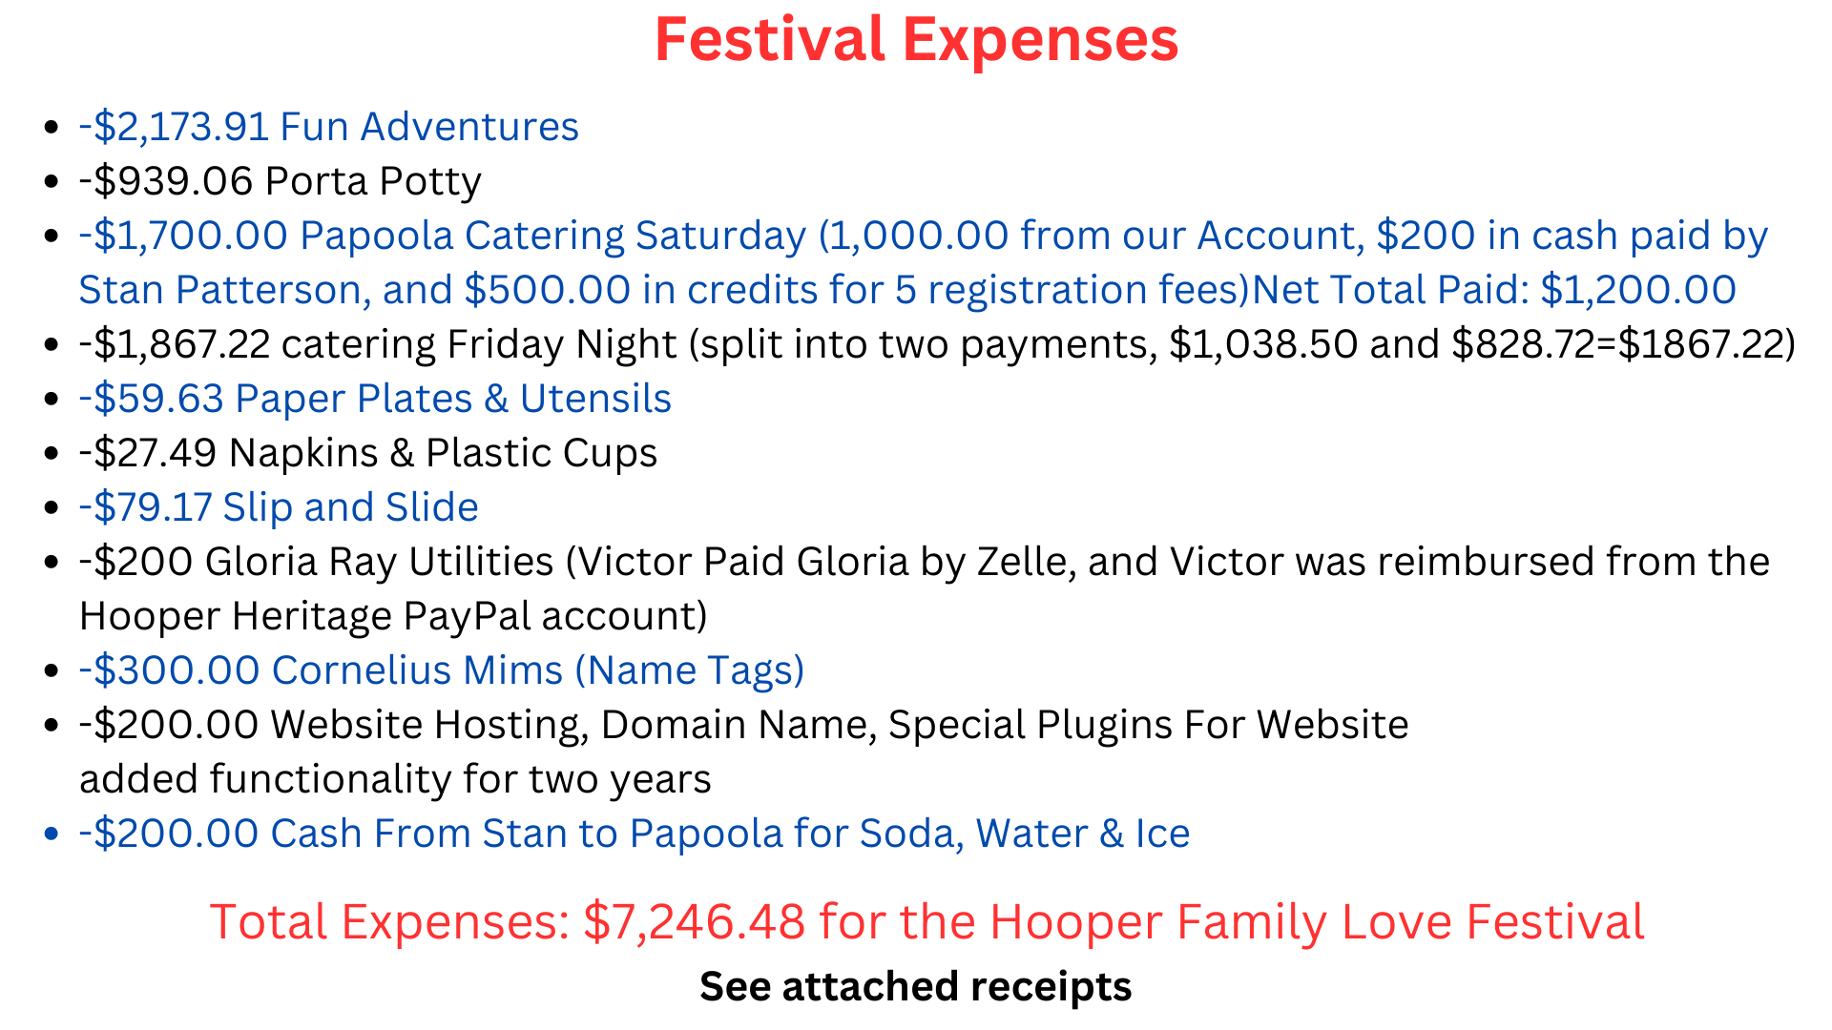Click the Hooper Heritage PayPal account text

pyautogui.click(x=393, y=616)
